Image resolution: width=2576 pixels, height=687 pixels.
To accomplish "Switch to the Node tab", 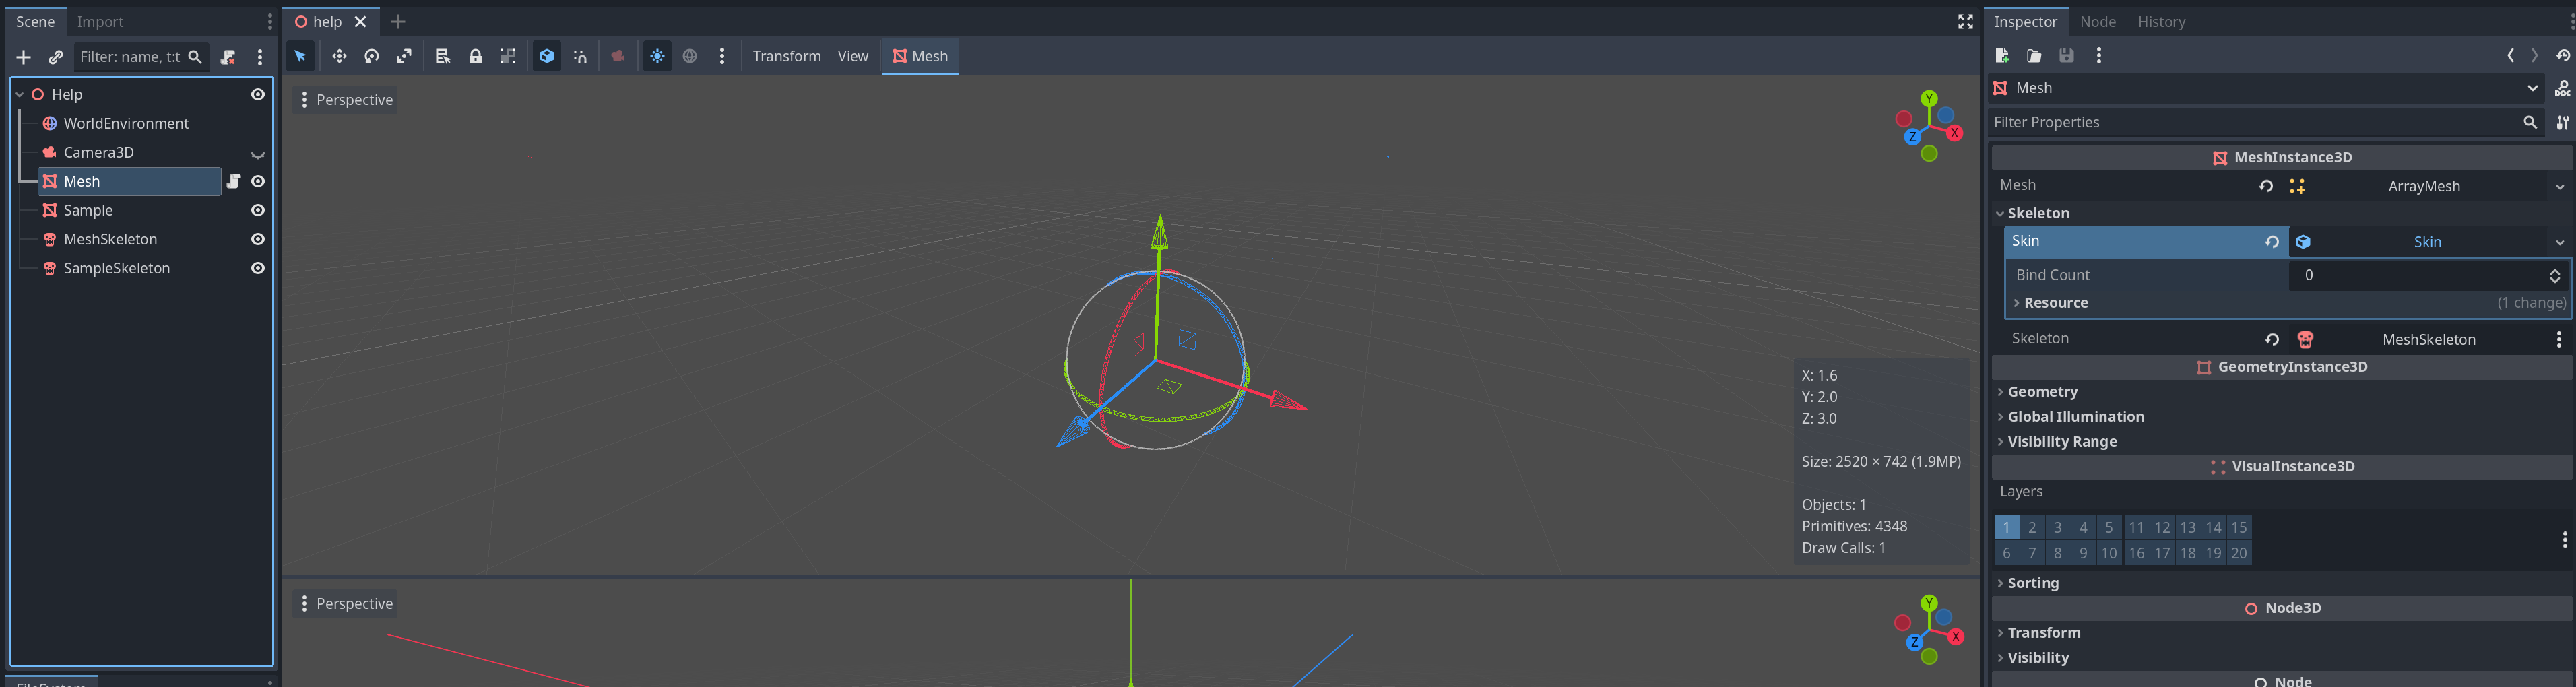I will [x=2097, y=21].
